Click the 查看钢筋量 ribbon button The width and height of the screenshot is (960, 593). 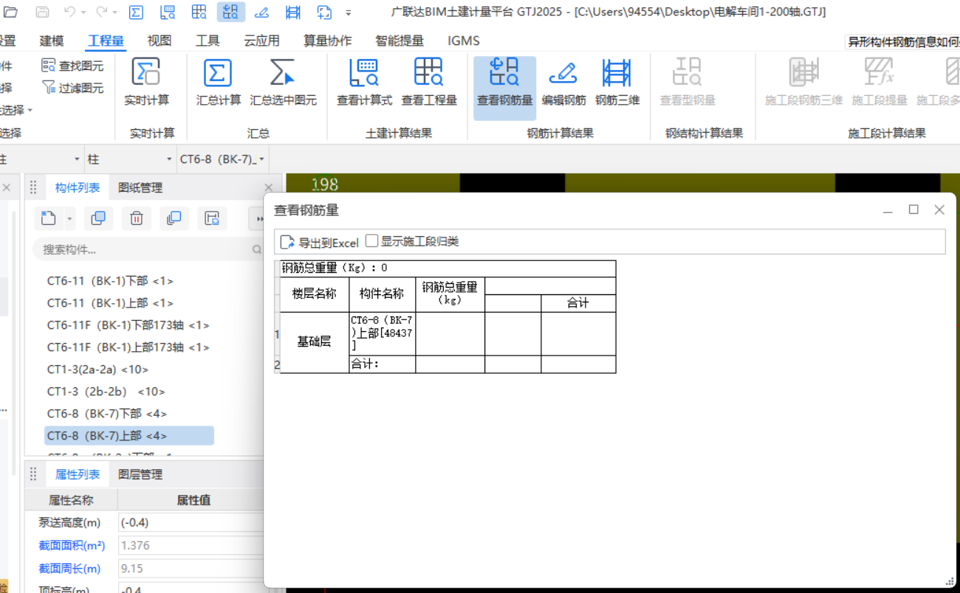pos(504,88)
